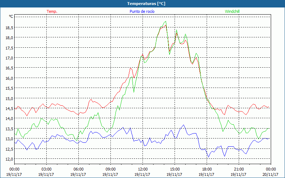Click the 09:00 time axis label
This screenshot has height=178, width=285.
tap(110, 169)
